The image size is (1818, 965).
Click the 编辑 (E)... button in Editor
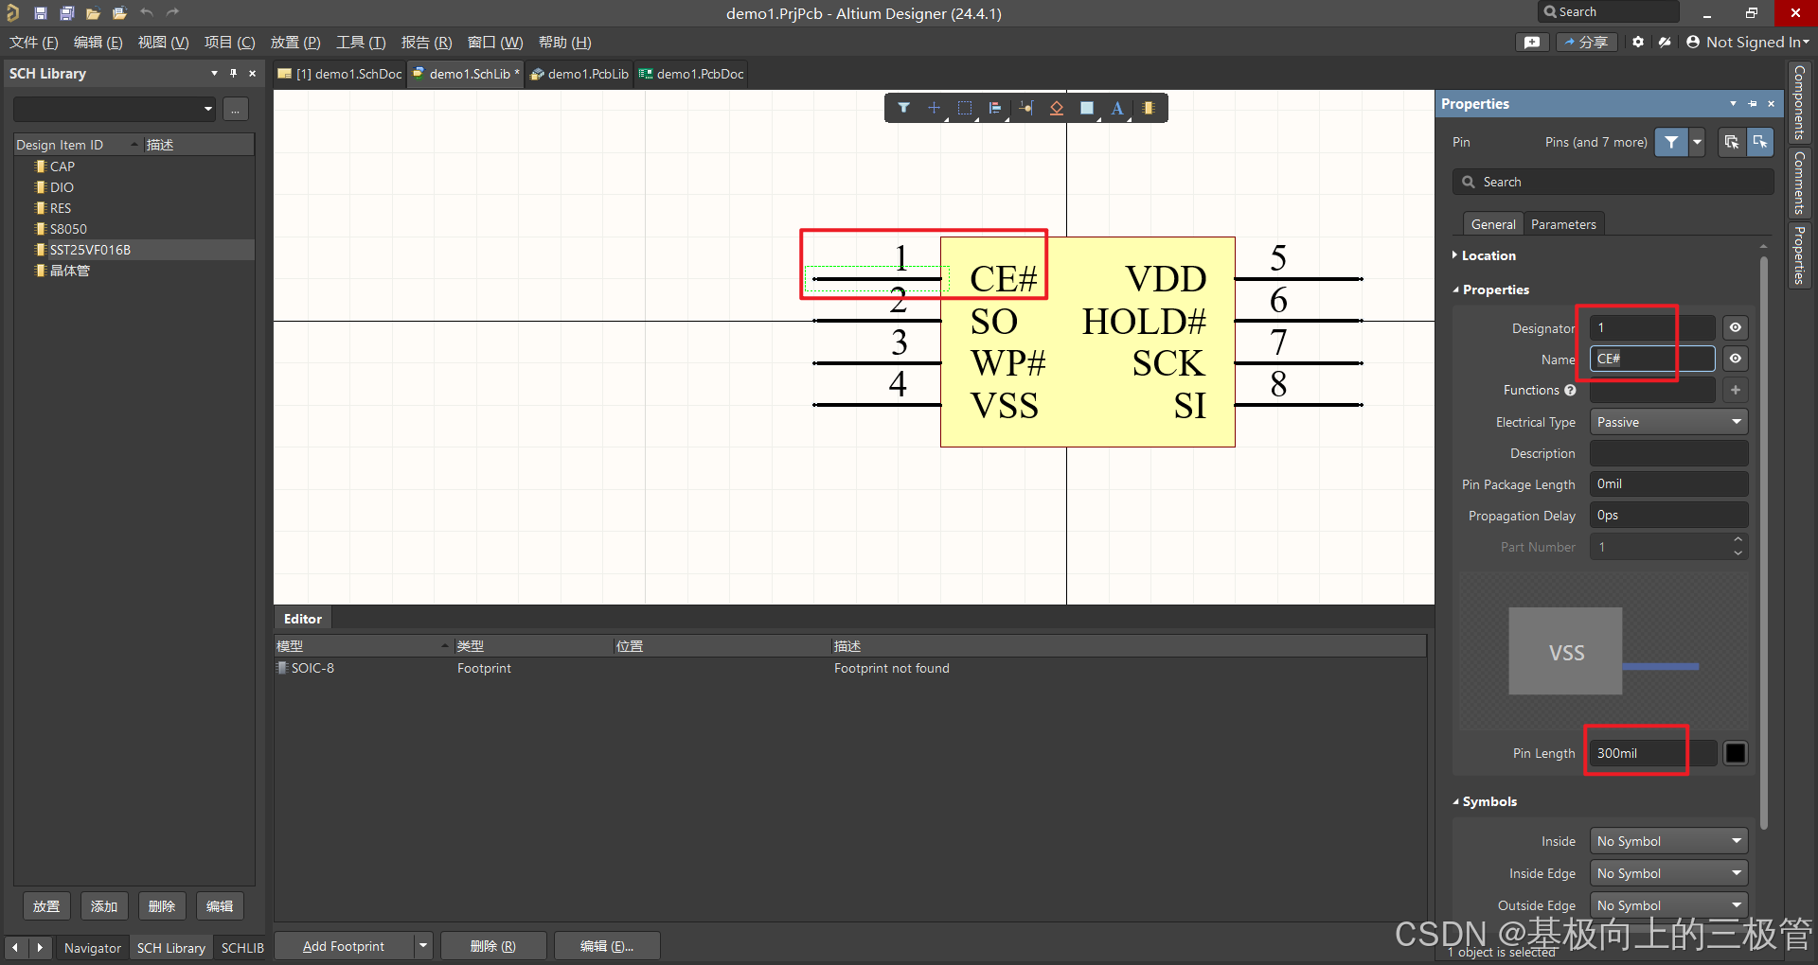click(607, 946)
